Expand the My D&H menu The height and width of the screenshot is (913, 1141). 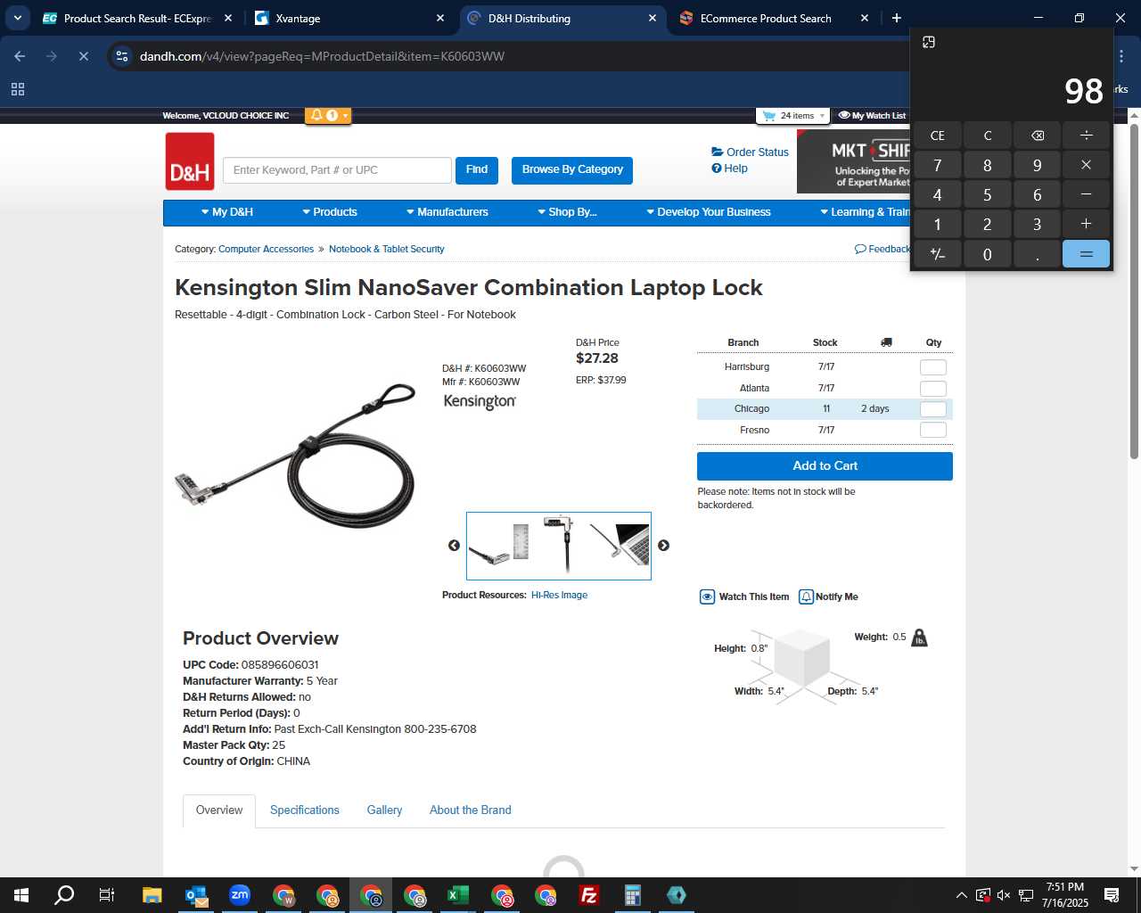tap(227, 212)
